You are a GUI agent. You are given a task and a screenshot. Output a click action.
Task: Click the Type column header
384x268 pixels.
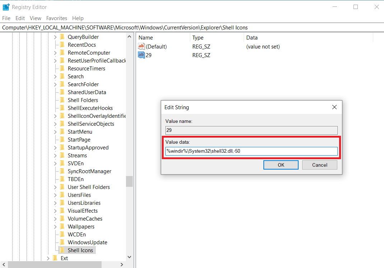(217, 37)
